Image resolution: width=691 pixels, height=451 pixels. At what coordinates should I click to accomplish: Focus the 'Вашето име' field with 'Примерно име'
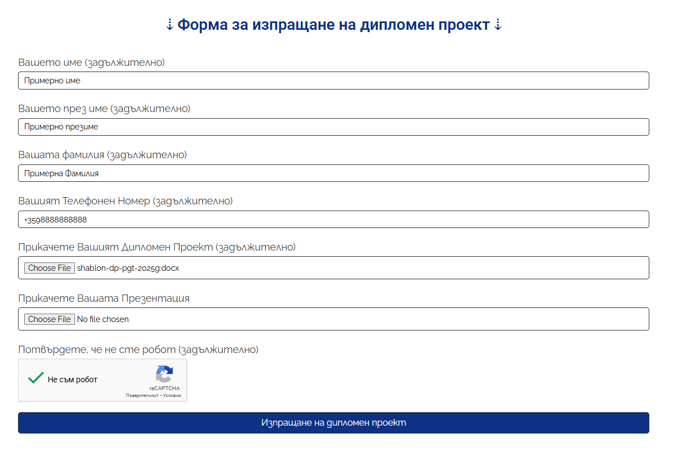(x=333, y=81)
